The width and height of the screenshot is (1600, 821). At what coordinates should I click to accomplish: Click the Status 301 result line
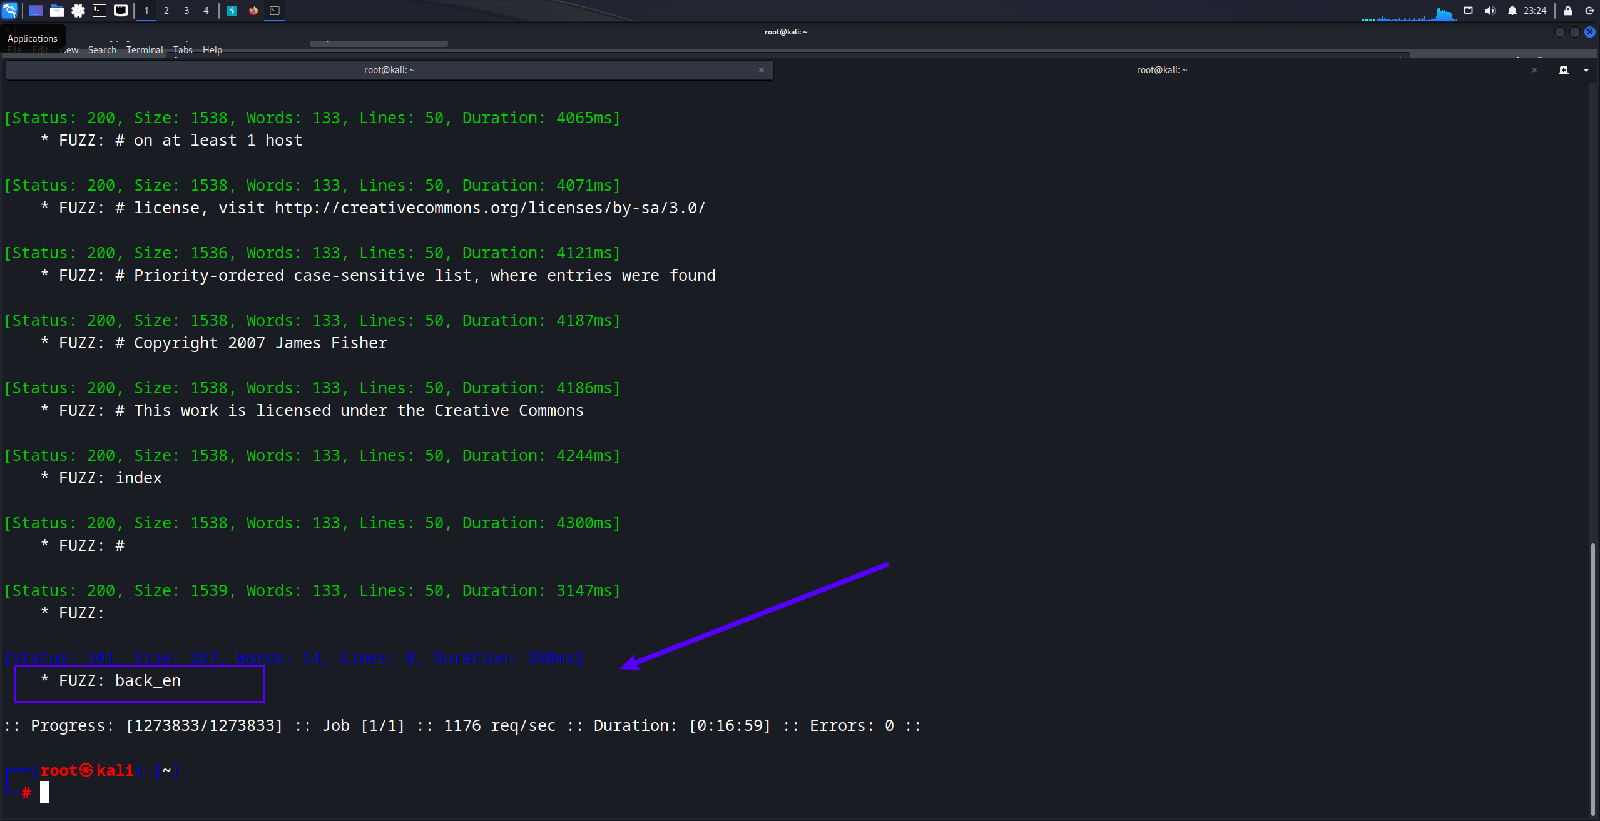click(x=293, y=658)
